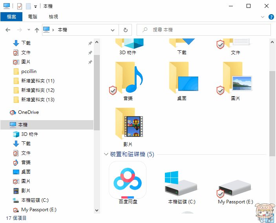The image size is (276, 223).
Task: Click the system computer icon in title bar
Action: (x=7, y=6)
